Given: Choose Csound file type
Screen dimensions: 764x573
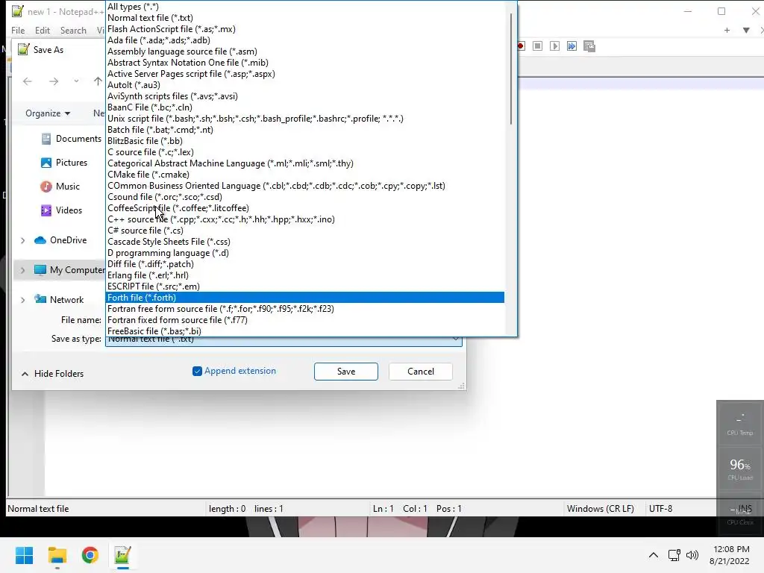Looking at the screenshot, I should tap(305, 197).
